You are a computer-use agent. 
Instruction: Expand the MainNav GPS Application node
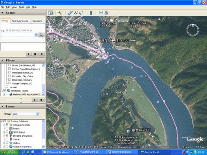click(x=4, y=94)
